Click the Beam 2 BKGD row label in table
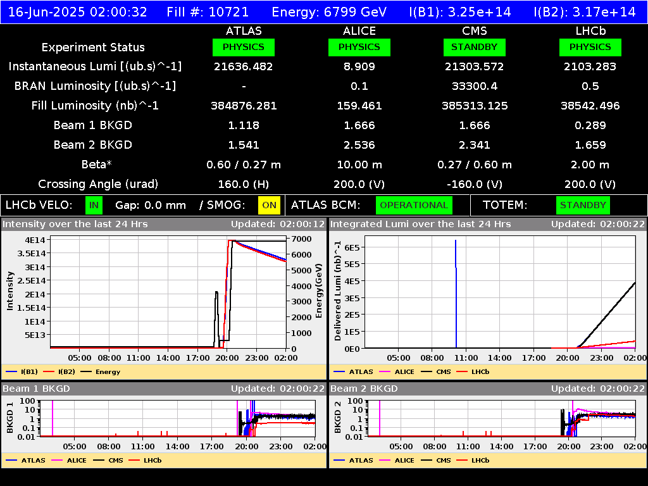Screen dimensions: 648x486 (x=93, y=145)
